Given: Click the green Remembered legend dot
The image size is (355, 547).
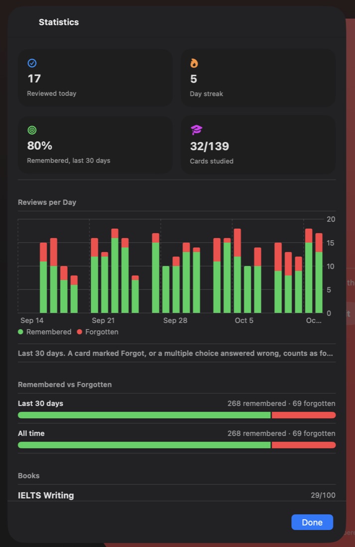Looking at the screenshot, I should [x=20, y=332].
